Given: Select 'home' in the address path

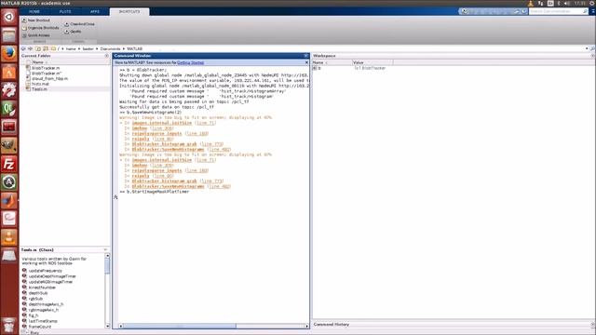Looking at the screenshot, I should tap(71, 49).
